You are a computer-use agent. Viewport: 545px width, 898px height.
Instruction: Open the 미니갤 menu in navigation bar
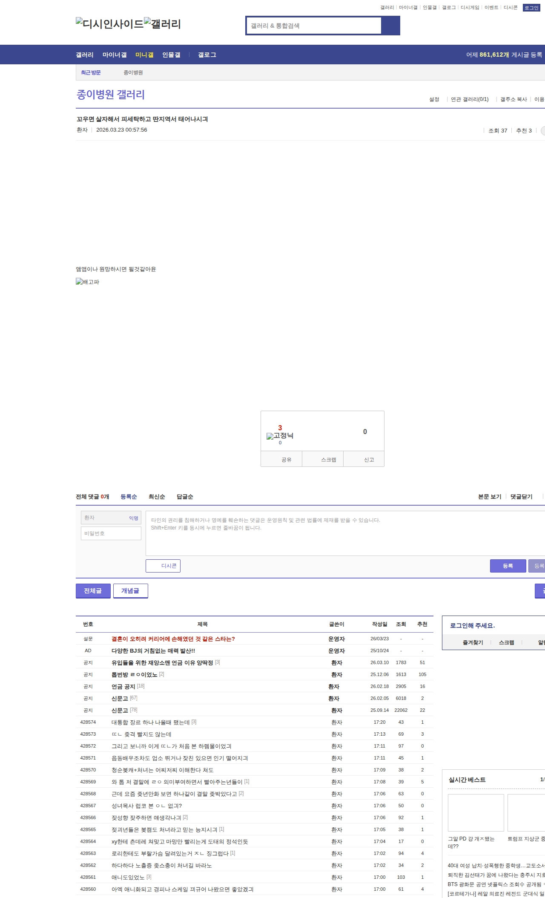click(x=144, y=55)
